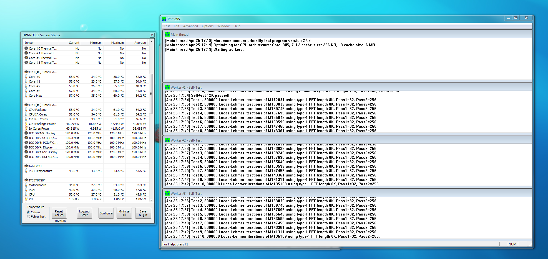The image size is (548, 259).
Task: Click the sensor list scrollbar down arrow
Action: tap(151, 200)
